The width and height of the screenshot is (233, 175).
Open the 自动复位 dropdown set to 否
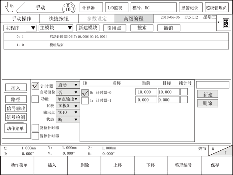[68, 92]
